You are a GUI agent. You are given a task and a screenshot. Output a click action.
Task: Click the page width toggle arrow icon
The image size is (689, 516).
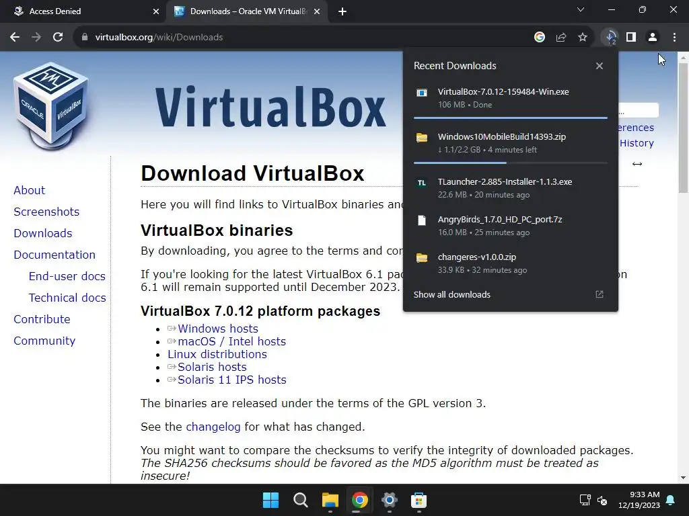pyautogui.click(x=637, y=164)
